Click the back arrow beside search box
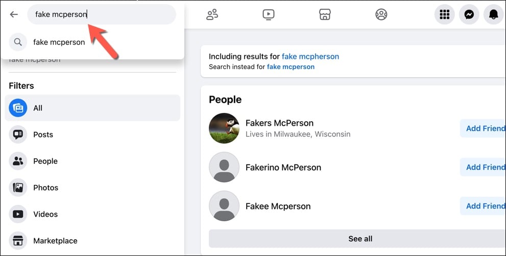This screenshot has width=506, height=256. [14, 14]
